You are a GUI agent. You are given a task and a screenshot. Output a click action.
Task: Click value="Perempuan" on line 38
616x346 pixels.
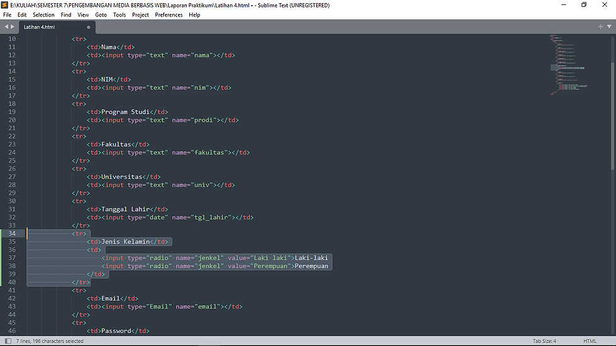[x=259, y=266]
